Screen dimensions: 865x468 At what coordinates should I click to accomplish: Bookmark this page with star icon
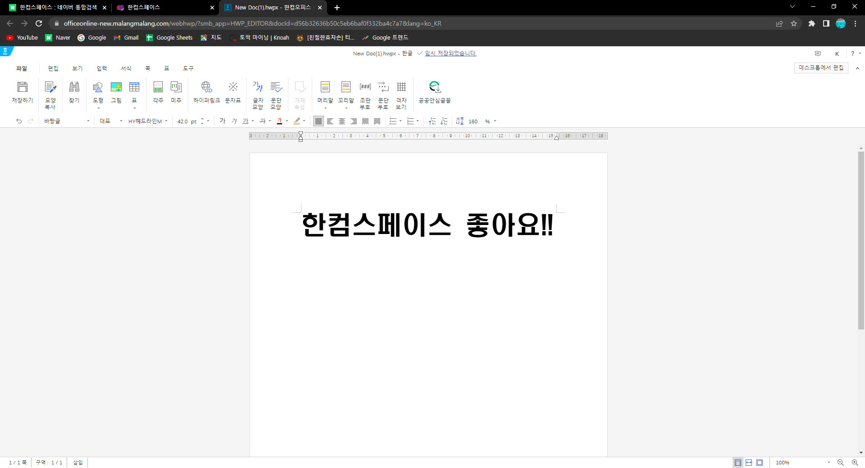coord(794,23)
